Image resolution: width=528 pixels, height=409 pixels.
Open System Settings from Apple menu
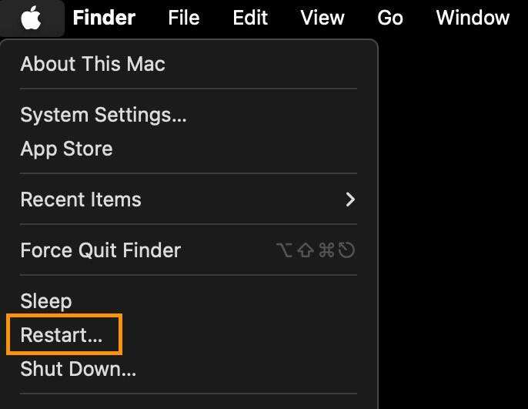103,115
